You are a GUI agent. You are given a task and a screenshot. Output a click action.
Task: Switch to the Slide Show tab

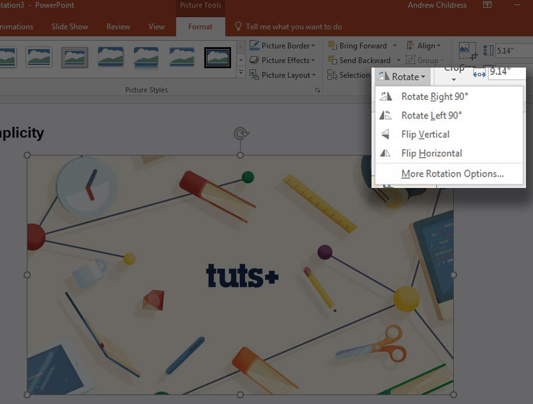click(x=70, y=27)
